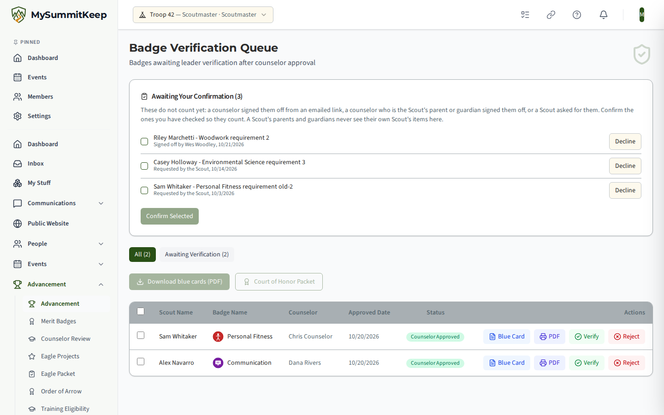Collapse the Advancement sidebar section
Viewport: 664px width, 415px height.
click(x=59, y=285)
